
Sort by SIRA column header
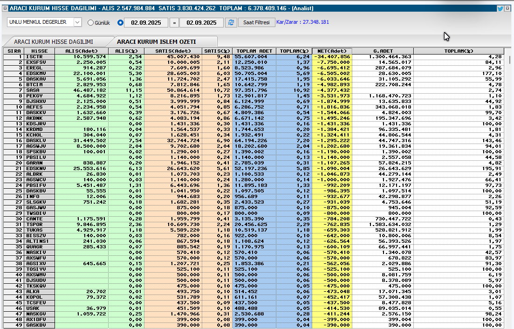tap(14, 51)
